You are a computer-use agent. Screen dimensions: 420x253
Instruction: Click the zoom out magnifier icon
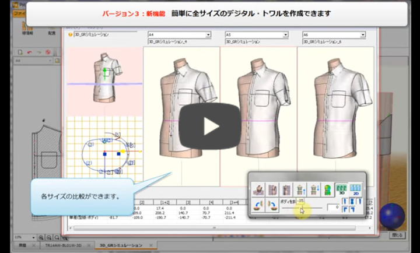[x=48, y=237]
